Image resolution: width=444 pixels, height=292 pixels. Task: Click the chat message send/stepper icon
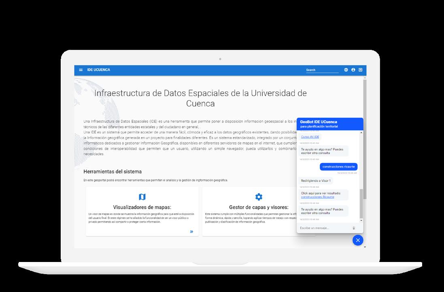(x=354, y=228)
